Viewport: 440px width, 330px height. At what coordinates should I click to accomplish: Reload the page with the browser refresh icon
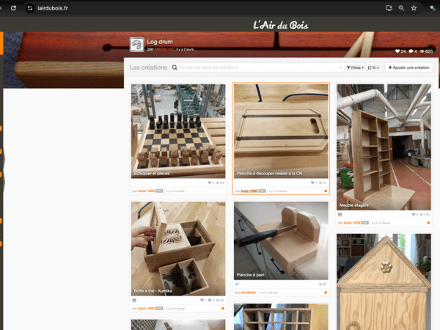click(x=13, y=7)
